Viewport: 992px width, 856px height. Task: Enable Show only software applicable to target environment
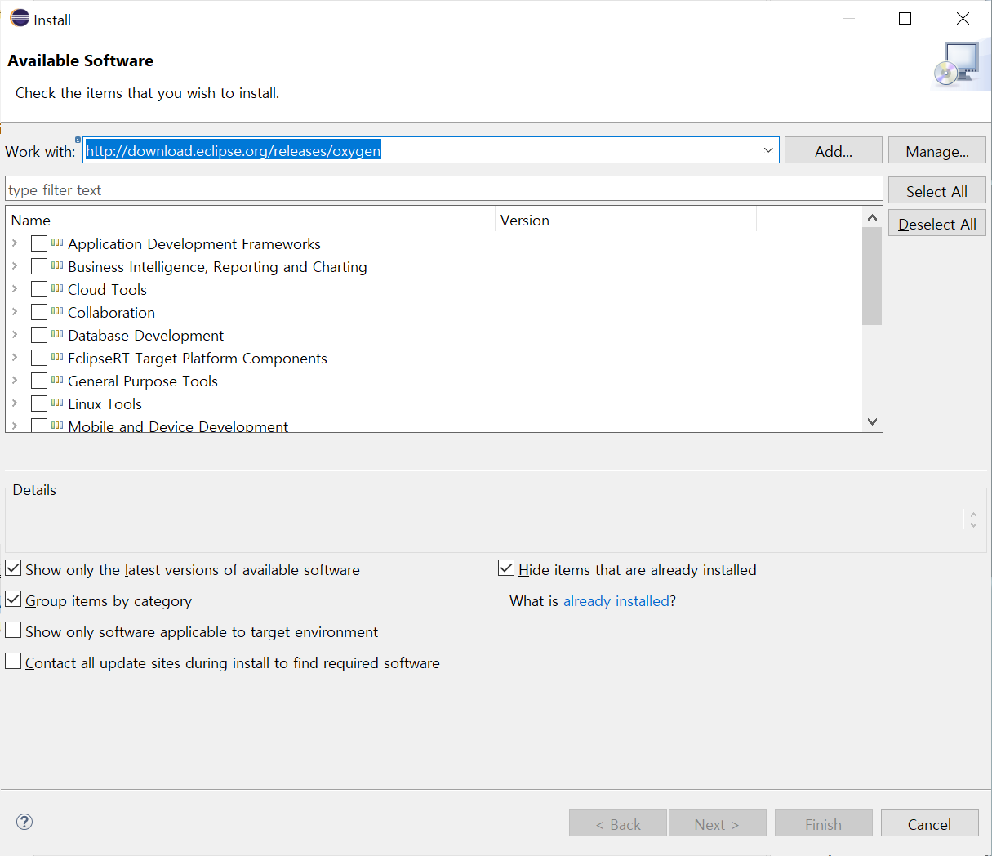click(13, 631)
